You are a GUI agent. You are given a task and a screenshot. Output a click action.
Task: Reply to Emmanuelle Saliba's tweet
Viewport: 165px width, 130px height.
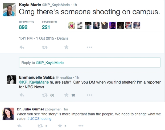pyautogui.click(x=22, y=95)
